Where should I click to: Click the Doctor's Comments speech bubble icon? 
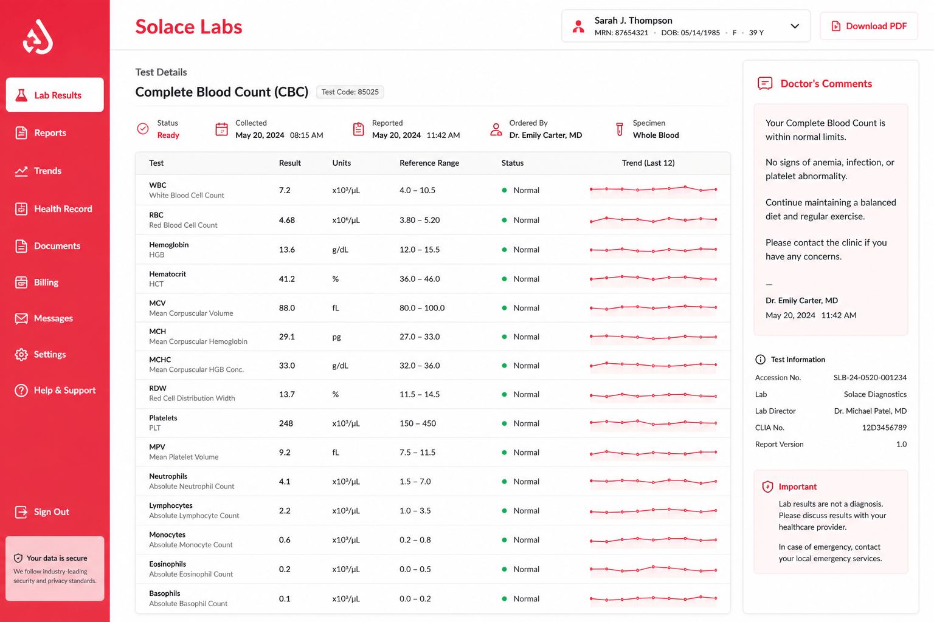(765, 84)
